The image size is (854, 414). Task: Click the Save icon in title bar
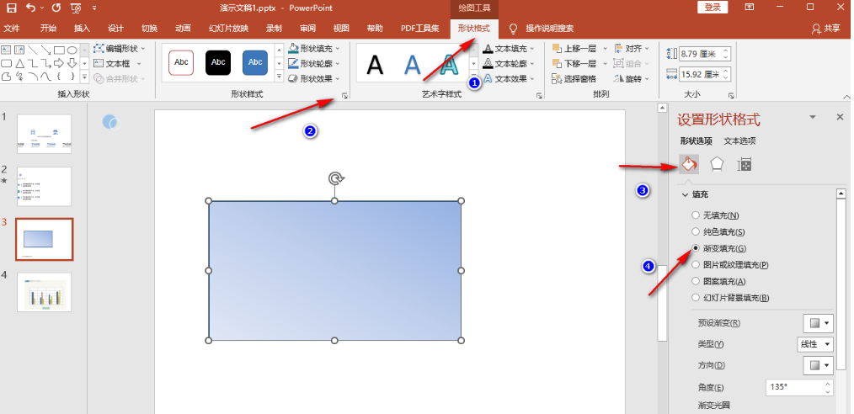point(12,8)
